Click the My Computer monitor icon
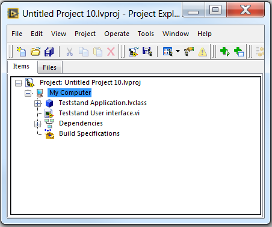 point(40,93)
